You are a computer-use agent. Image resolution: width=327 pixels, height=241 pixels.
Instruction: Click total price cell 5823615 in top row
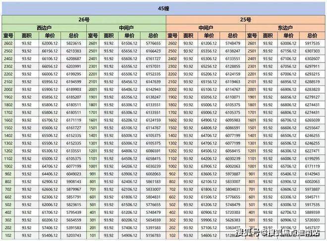73,44
